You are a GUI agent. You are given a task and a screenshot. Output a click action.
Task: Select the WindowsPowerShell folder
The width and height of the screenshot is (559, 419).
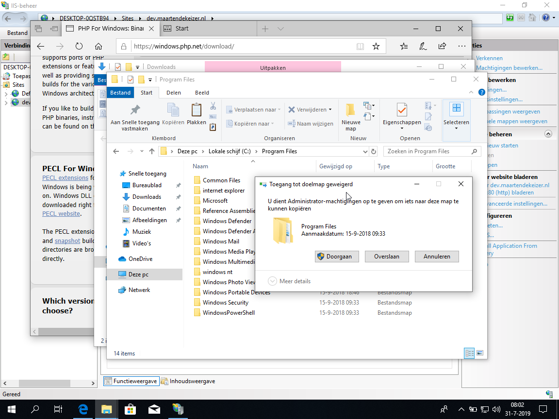coord(229,313)
